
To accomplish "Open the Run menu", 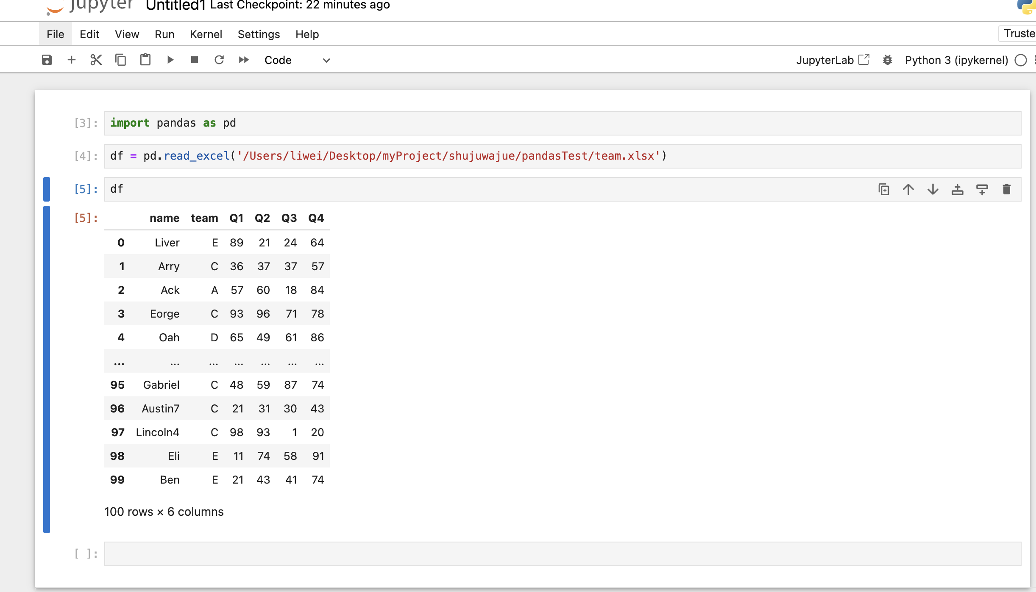I will coord(164,34).
